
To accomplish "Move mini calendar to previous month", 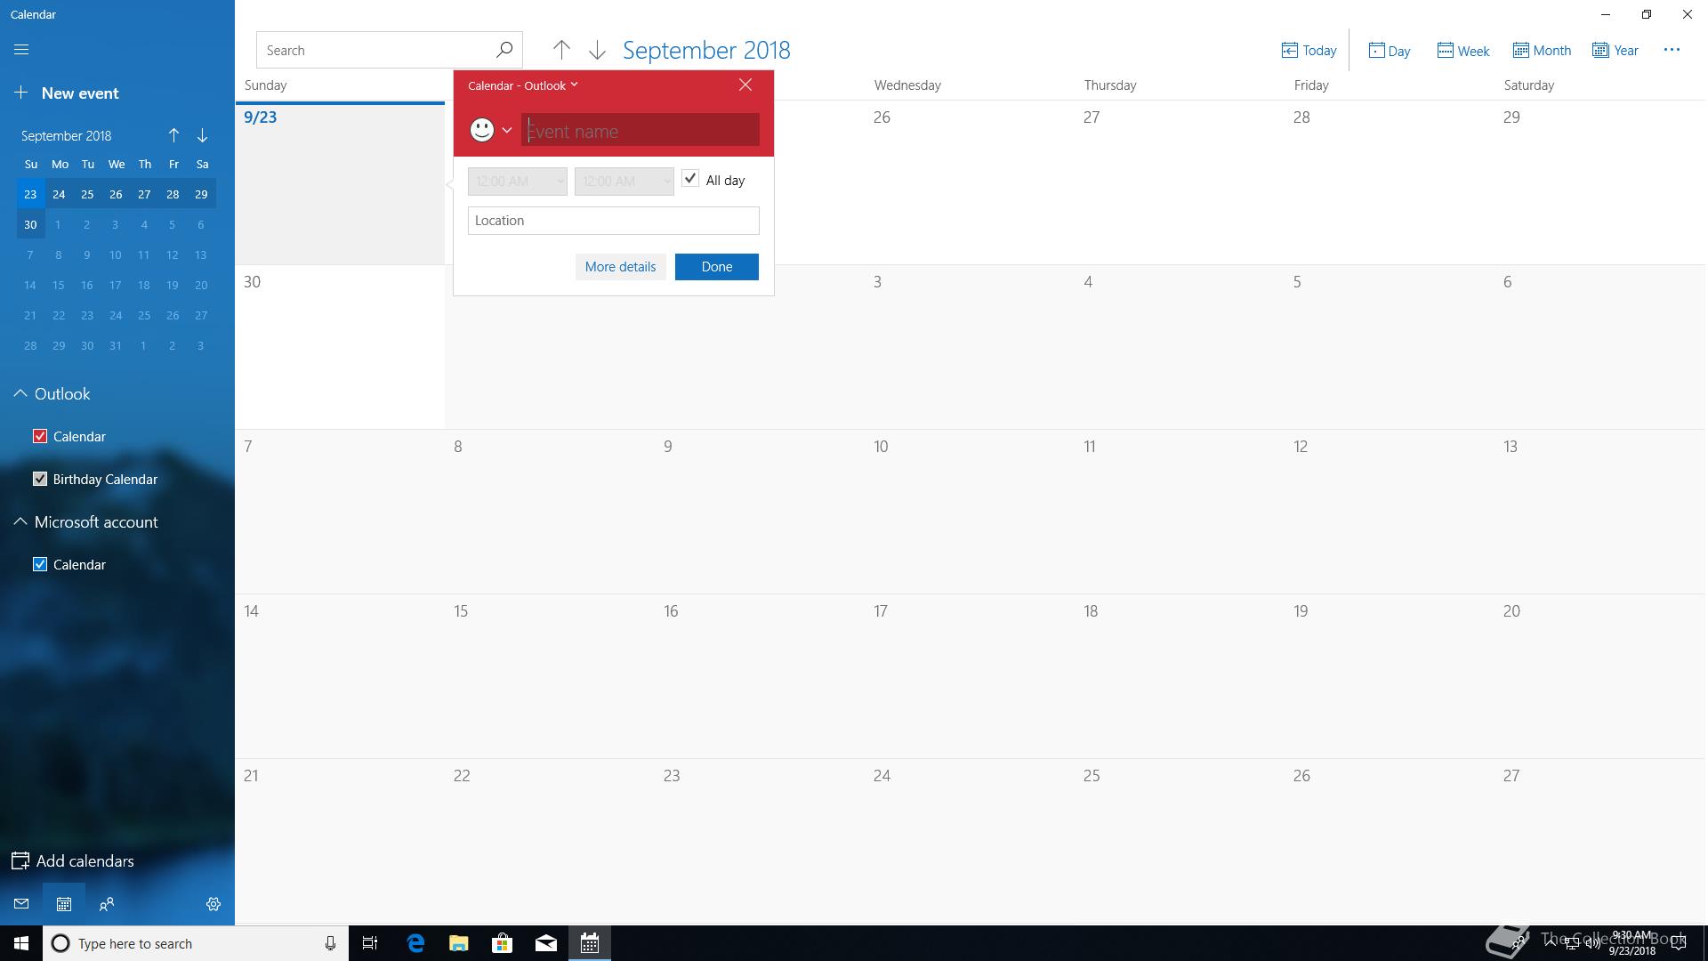I will click(173, 135).
